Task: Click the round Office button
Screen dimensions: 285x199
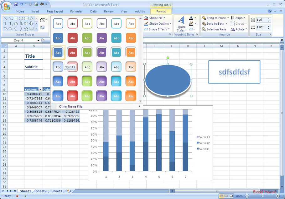Action: tap(6, 6)
